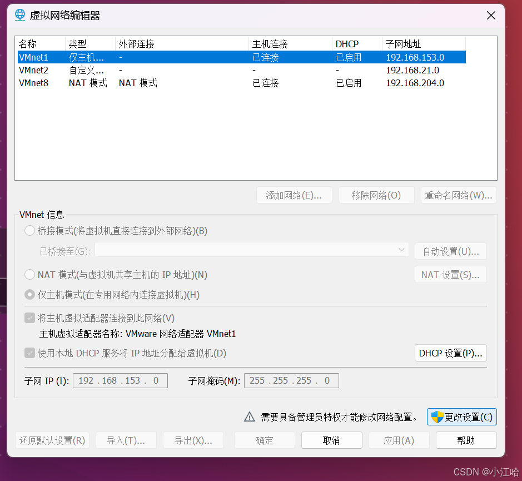Click subnet address 192.168.153.0 cell

pyautogui.click(x=415, y=57)
